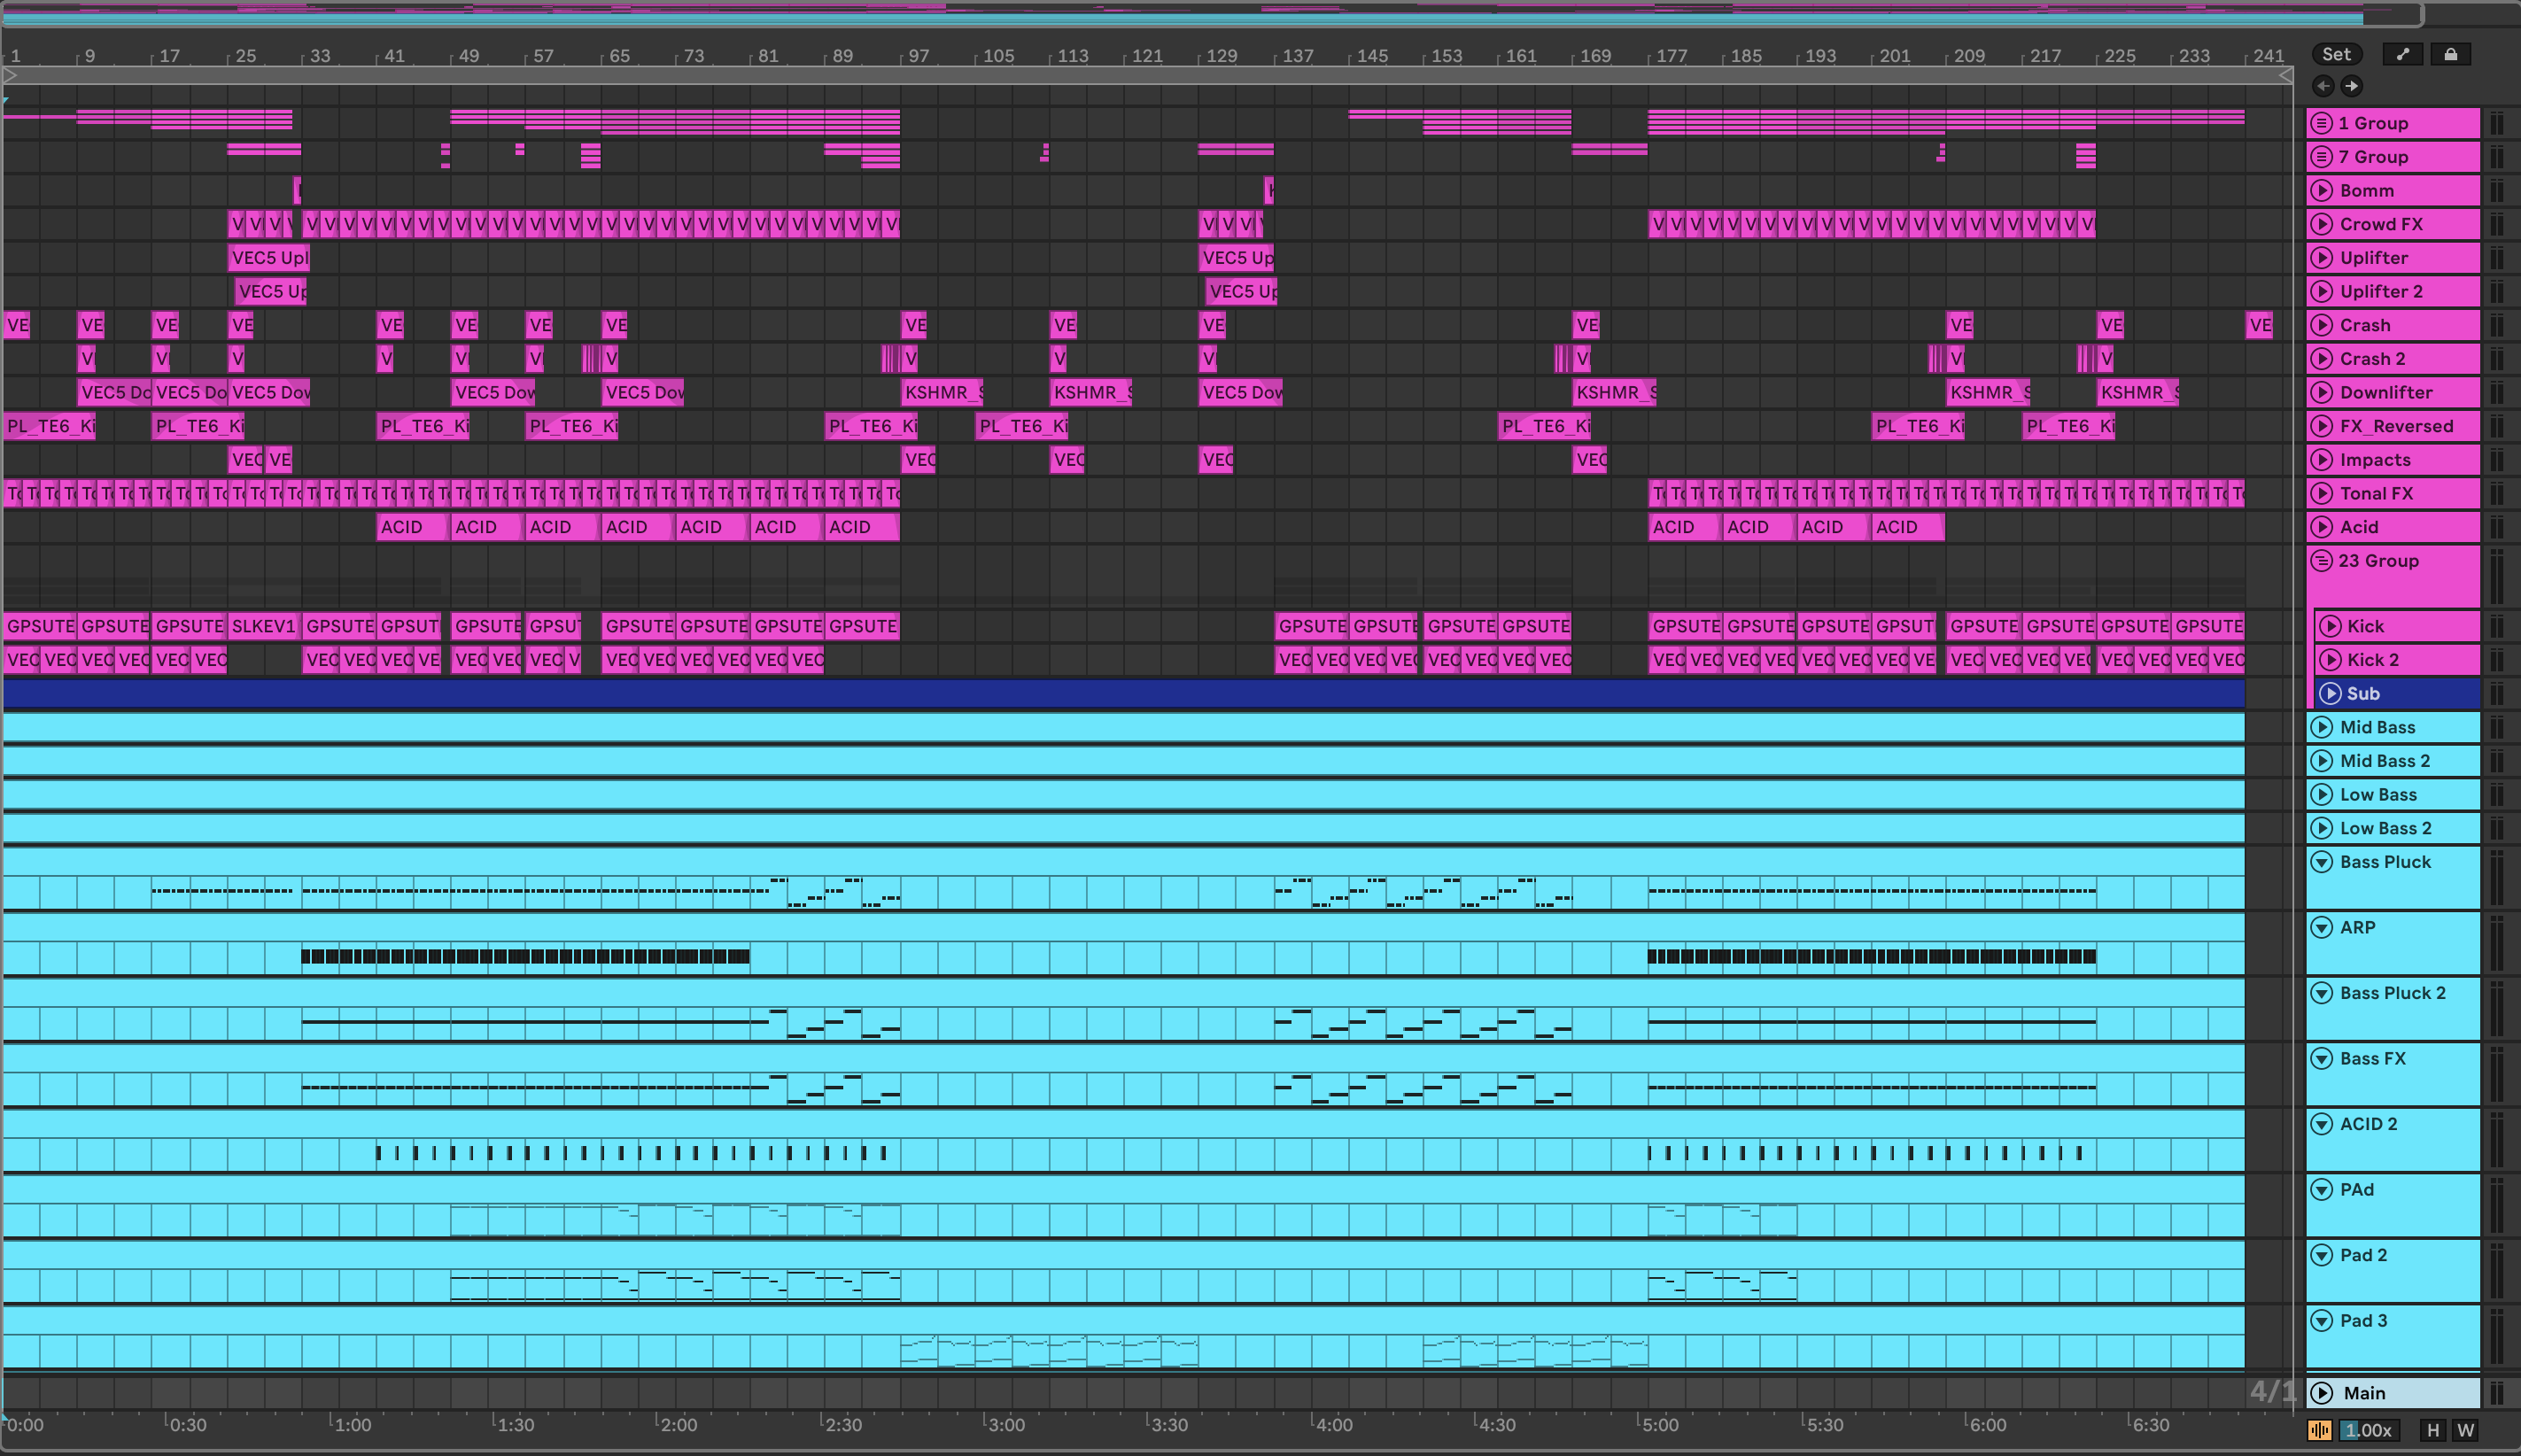Click the W optimize width button
This screenshot has width=2521, height=1456.
[2465, 1430]
